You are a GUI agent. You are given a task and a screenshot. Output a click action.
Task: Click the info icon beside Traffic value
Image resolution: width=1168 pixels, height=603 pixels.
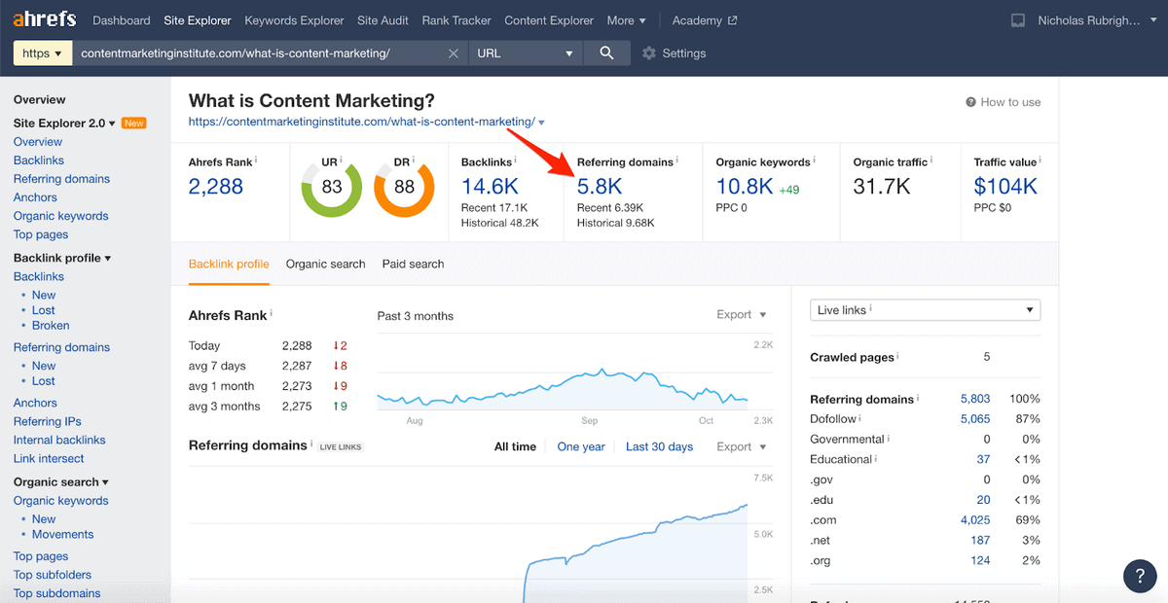pos(1039,160)
